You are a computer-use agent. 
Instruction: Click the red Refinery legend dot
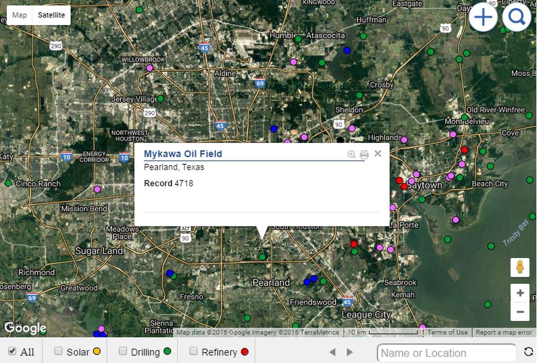pos(244,352)
